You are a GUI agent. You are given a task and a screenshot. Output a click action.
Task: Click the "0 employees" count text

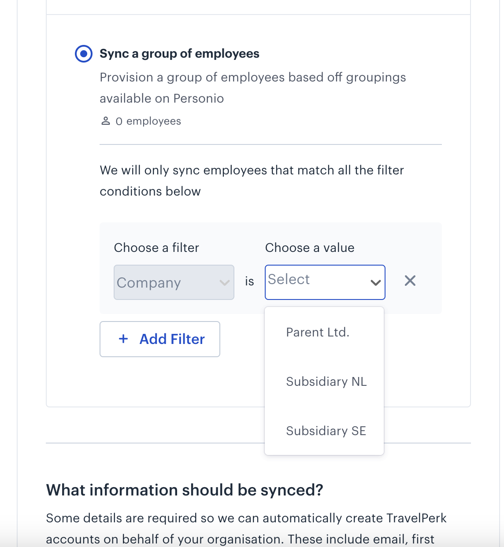tap(148, 121)
